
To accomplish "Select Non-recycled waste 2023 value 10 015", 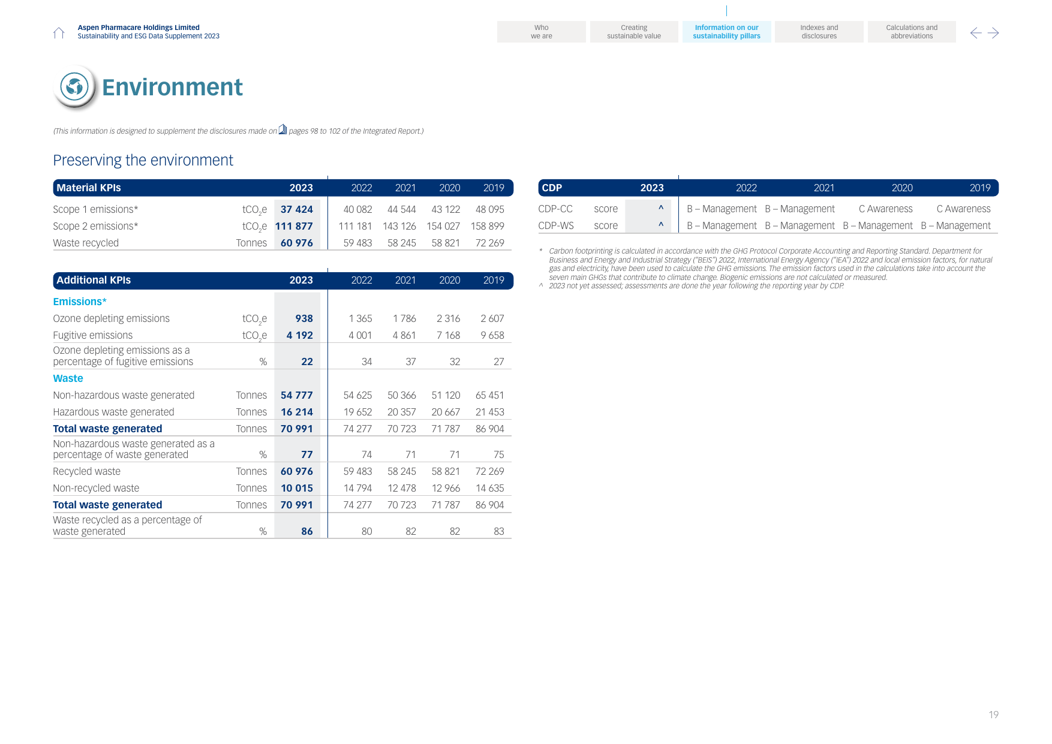I will (x=297, y=488).
